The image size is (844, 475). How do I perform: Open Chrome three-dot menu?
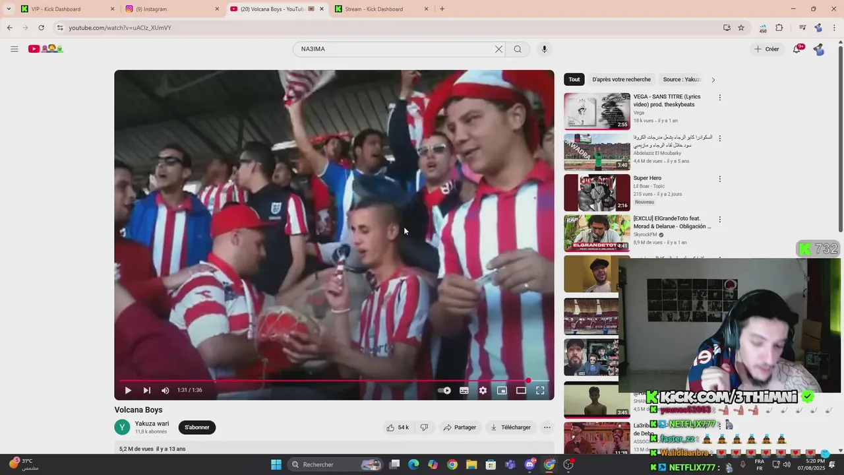pyautogui.click(x=835, y=28)
